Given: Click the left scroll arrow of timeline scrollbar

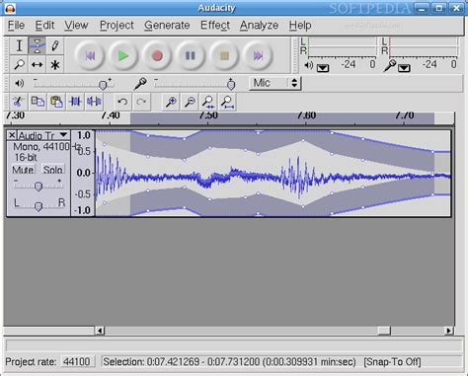Looking at the screenshot, I should [x=100, y=331].
